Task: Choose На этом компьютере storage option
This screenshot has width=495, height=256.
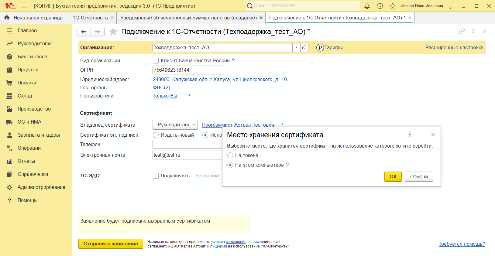Action: click(x=230, y=165)
